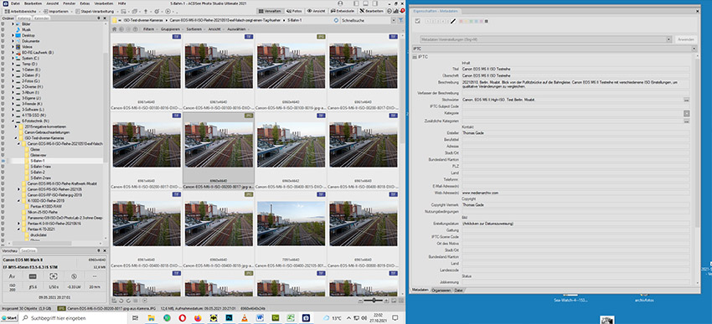Image resolution: width=712 pixels, height=324 pixels.
Task: Click the Stichwörter ellipsis button
Action: (x=687, y=100)
